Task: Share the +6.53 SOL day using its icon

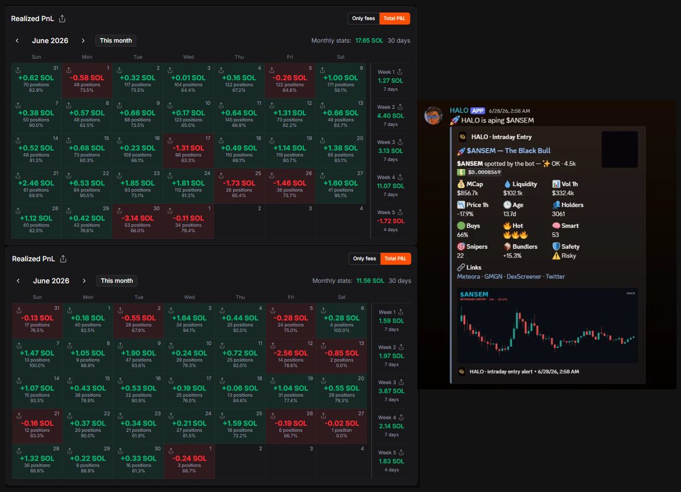Action: (x=69, y=176)
